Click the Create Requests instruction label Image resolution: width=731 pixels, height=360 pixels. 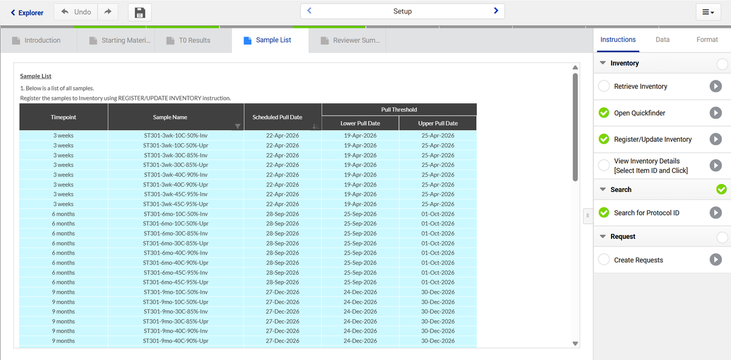[638, 260]
